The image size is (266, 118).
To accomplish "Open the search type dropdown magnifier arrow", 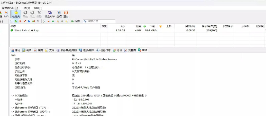I will pyautogui.click(x=85, y=21).
